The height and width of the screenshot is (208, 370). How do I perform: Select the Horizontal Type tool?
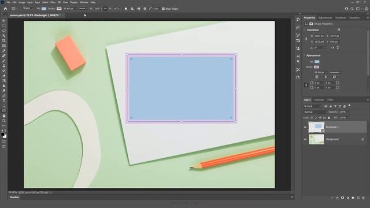[4, 101]
